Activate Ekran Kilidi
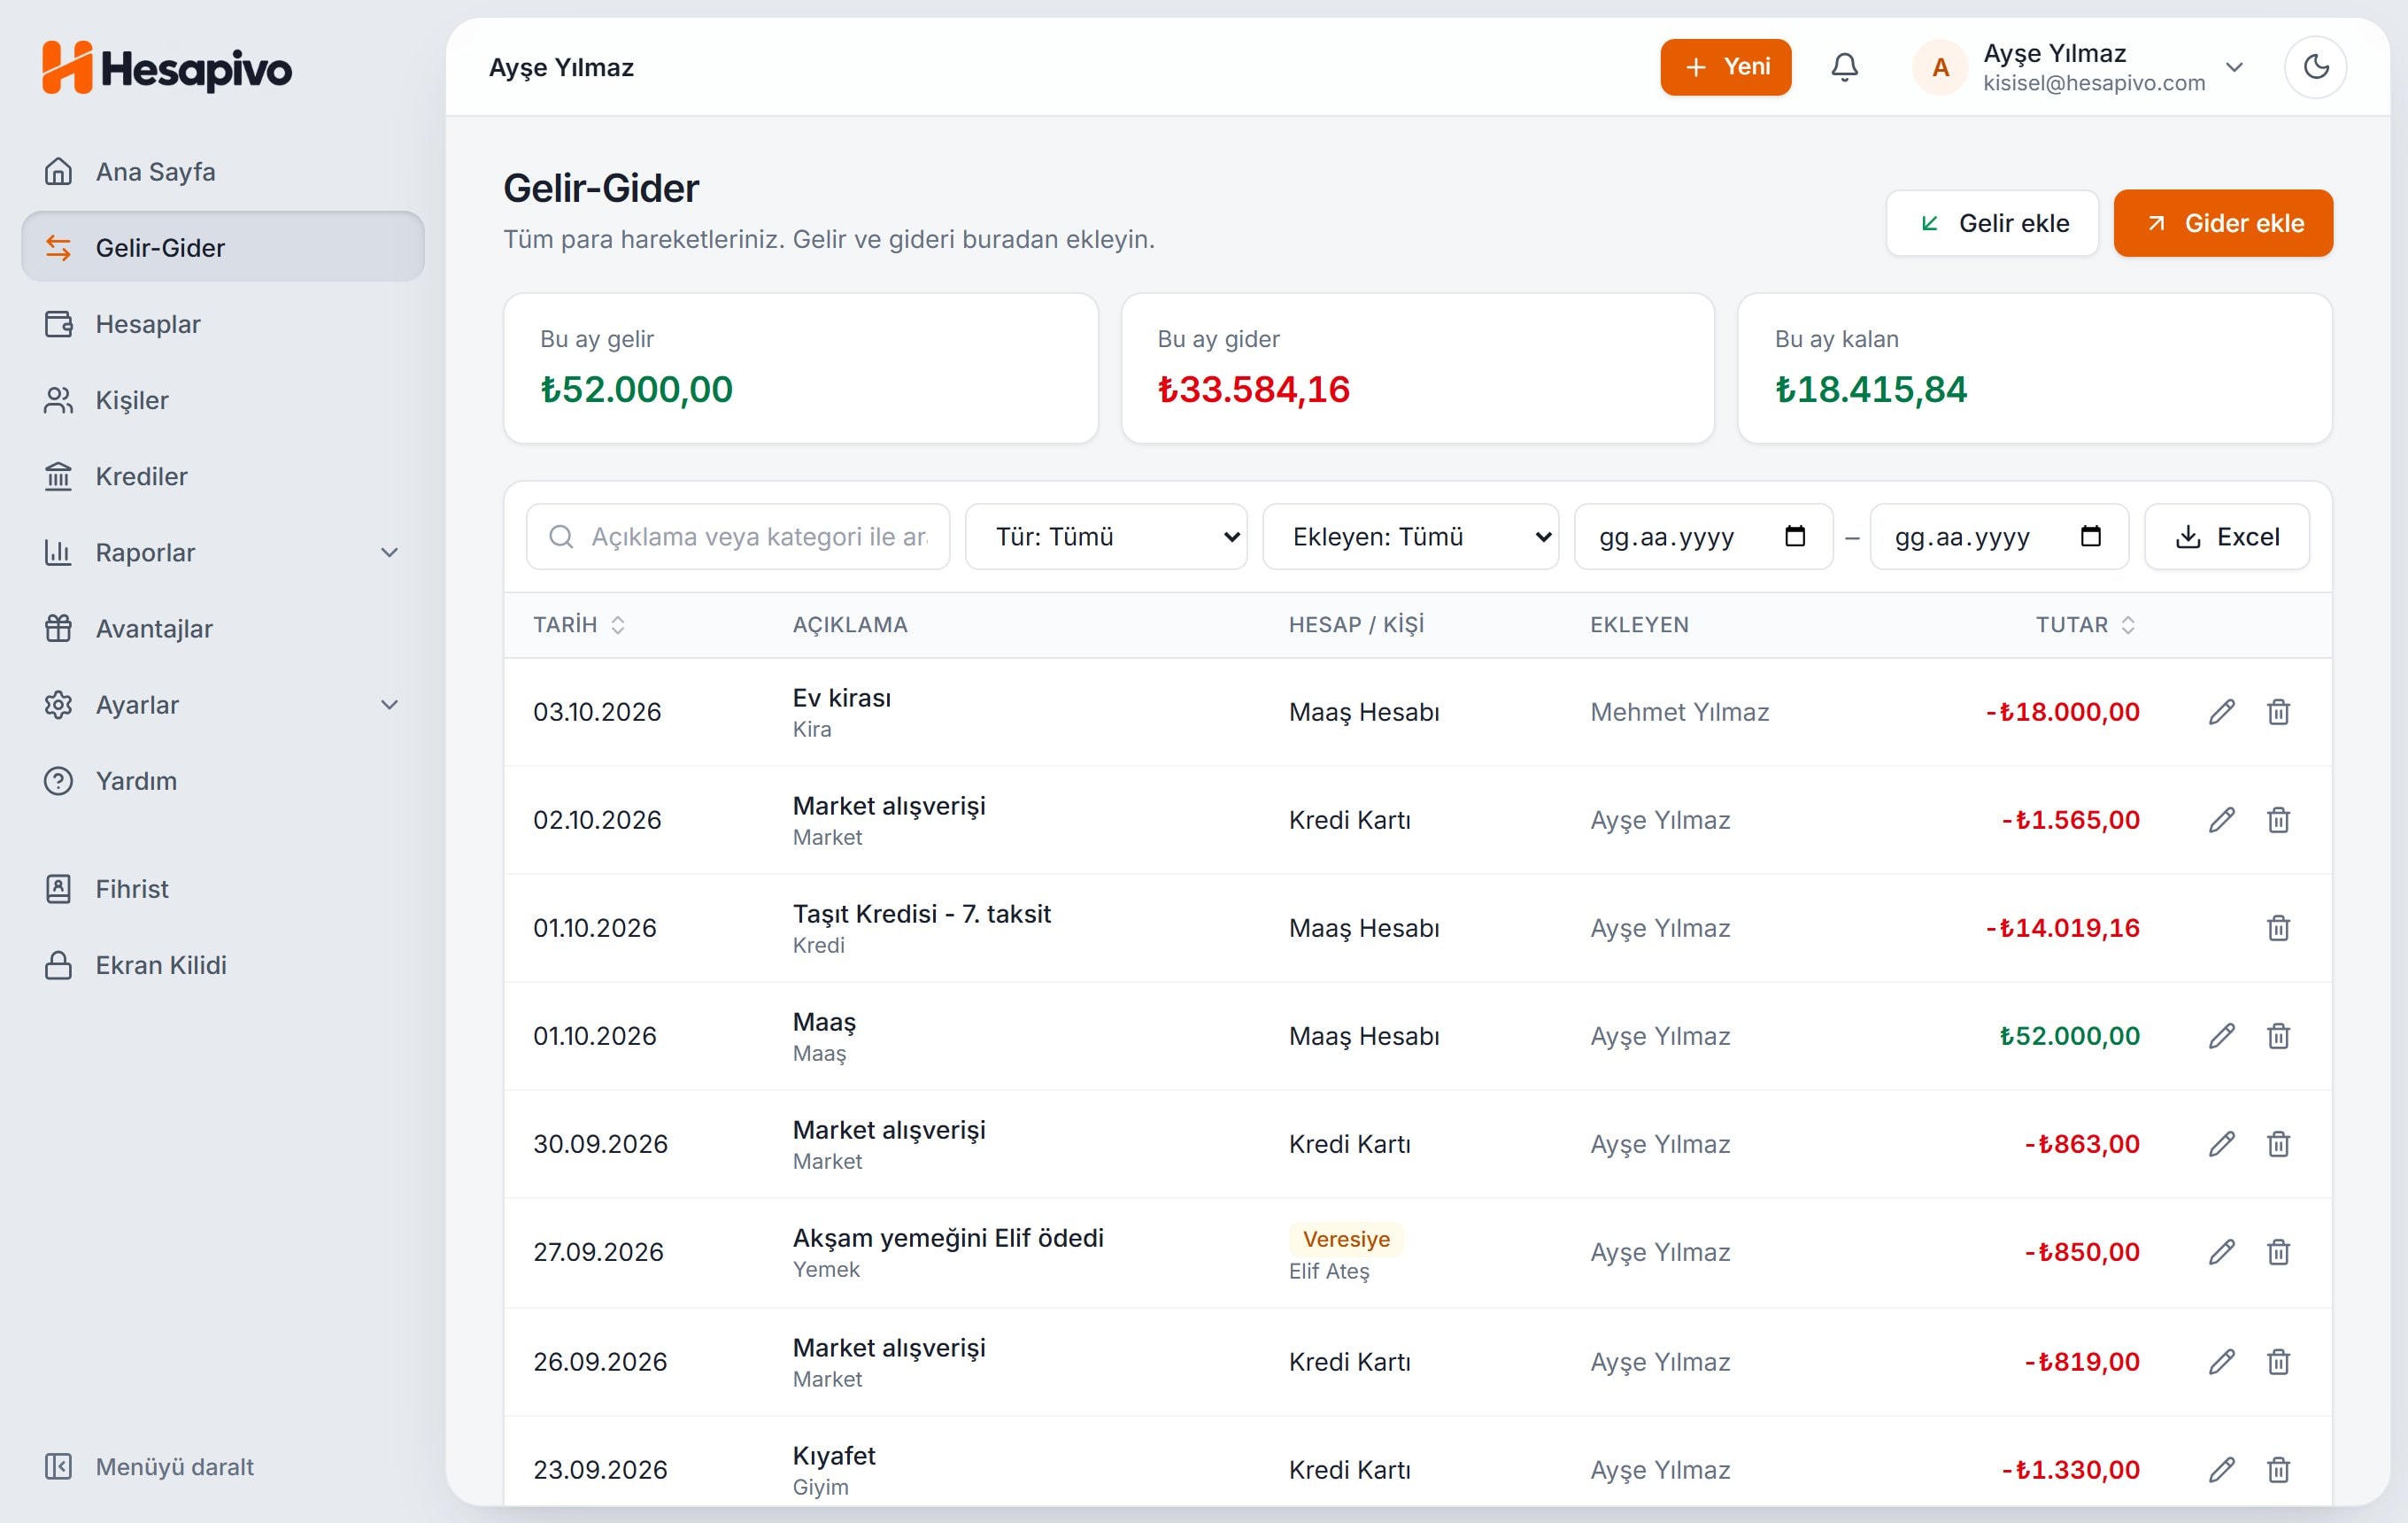Image resolution: width=2408 pixels, height=1523 pixels. point(223,965)
